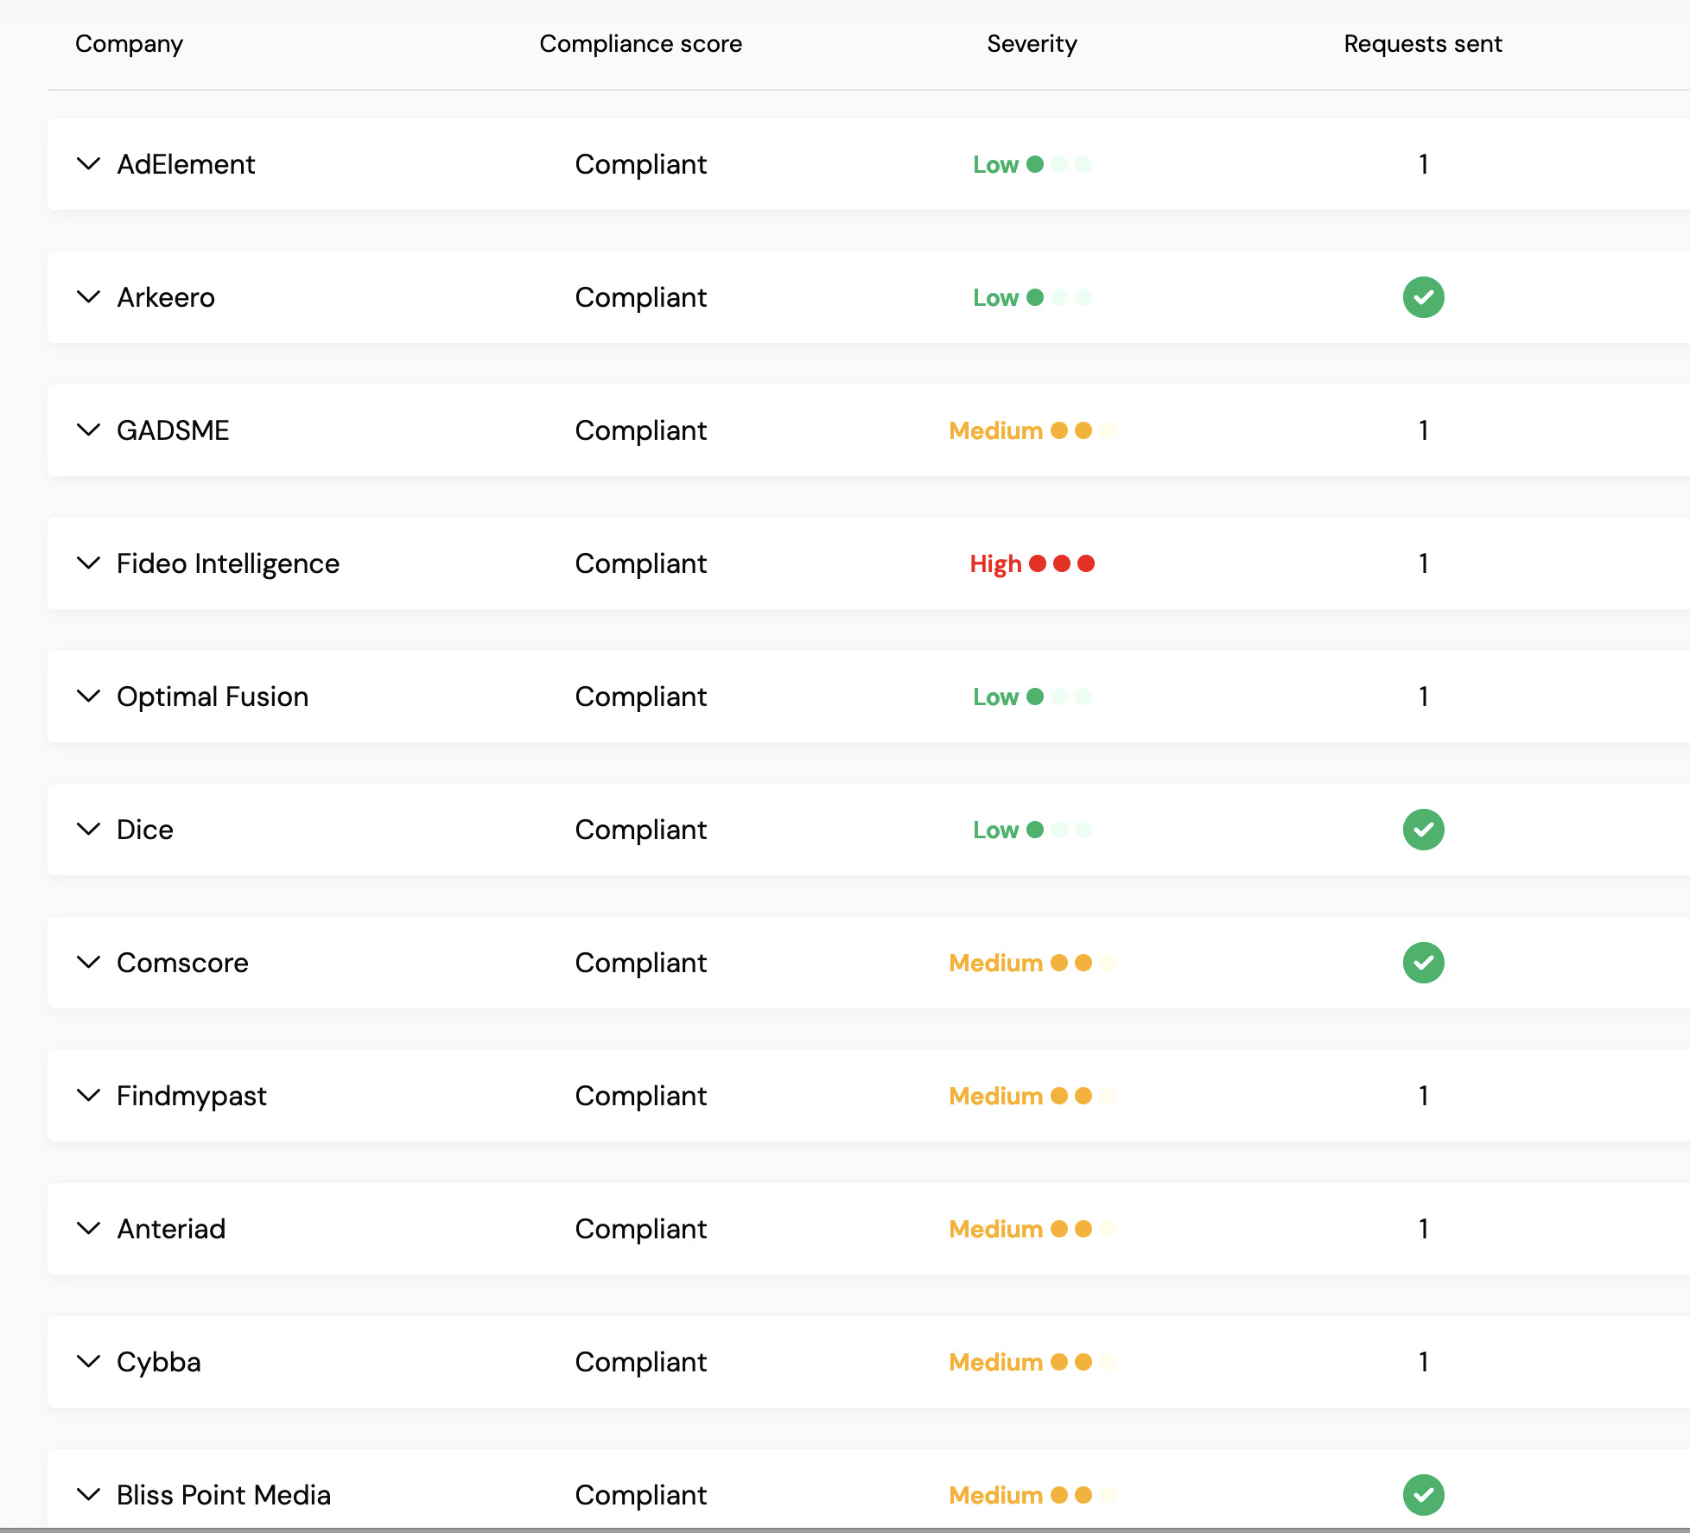
Task: Click green checkmark in Bliss Point Media row
Action: pos(1423,1495)
